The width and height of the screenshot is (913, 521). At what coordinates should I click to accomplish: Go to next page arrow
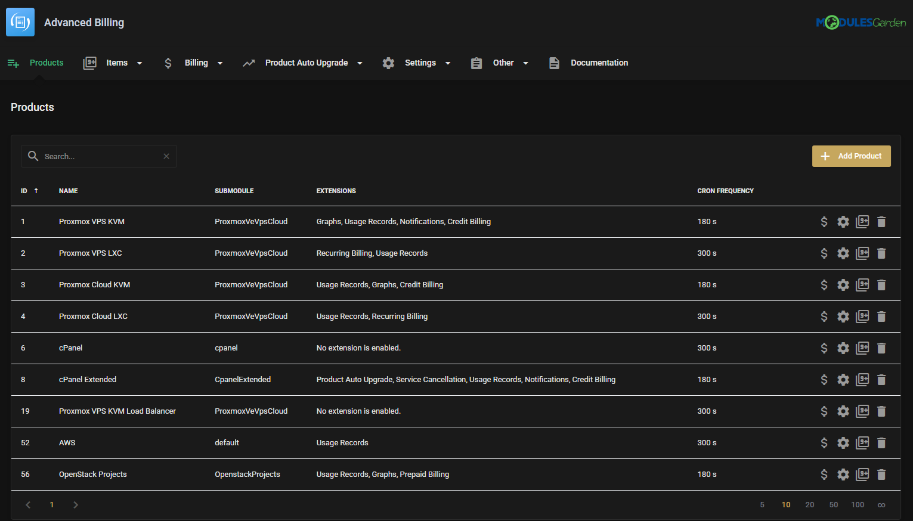coord(76,505)
